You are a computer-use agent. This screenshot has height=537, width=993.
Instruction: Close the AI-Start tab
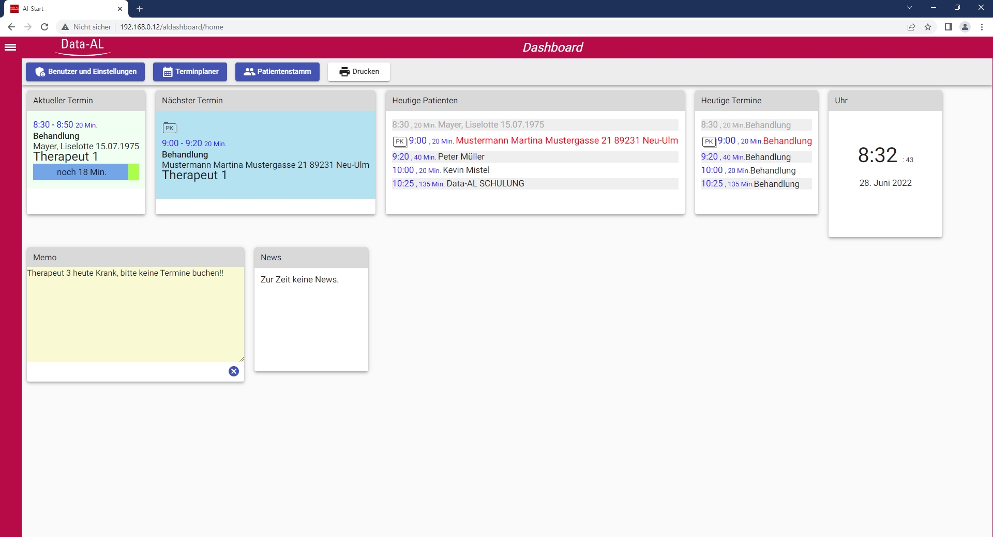click(120, 9)
